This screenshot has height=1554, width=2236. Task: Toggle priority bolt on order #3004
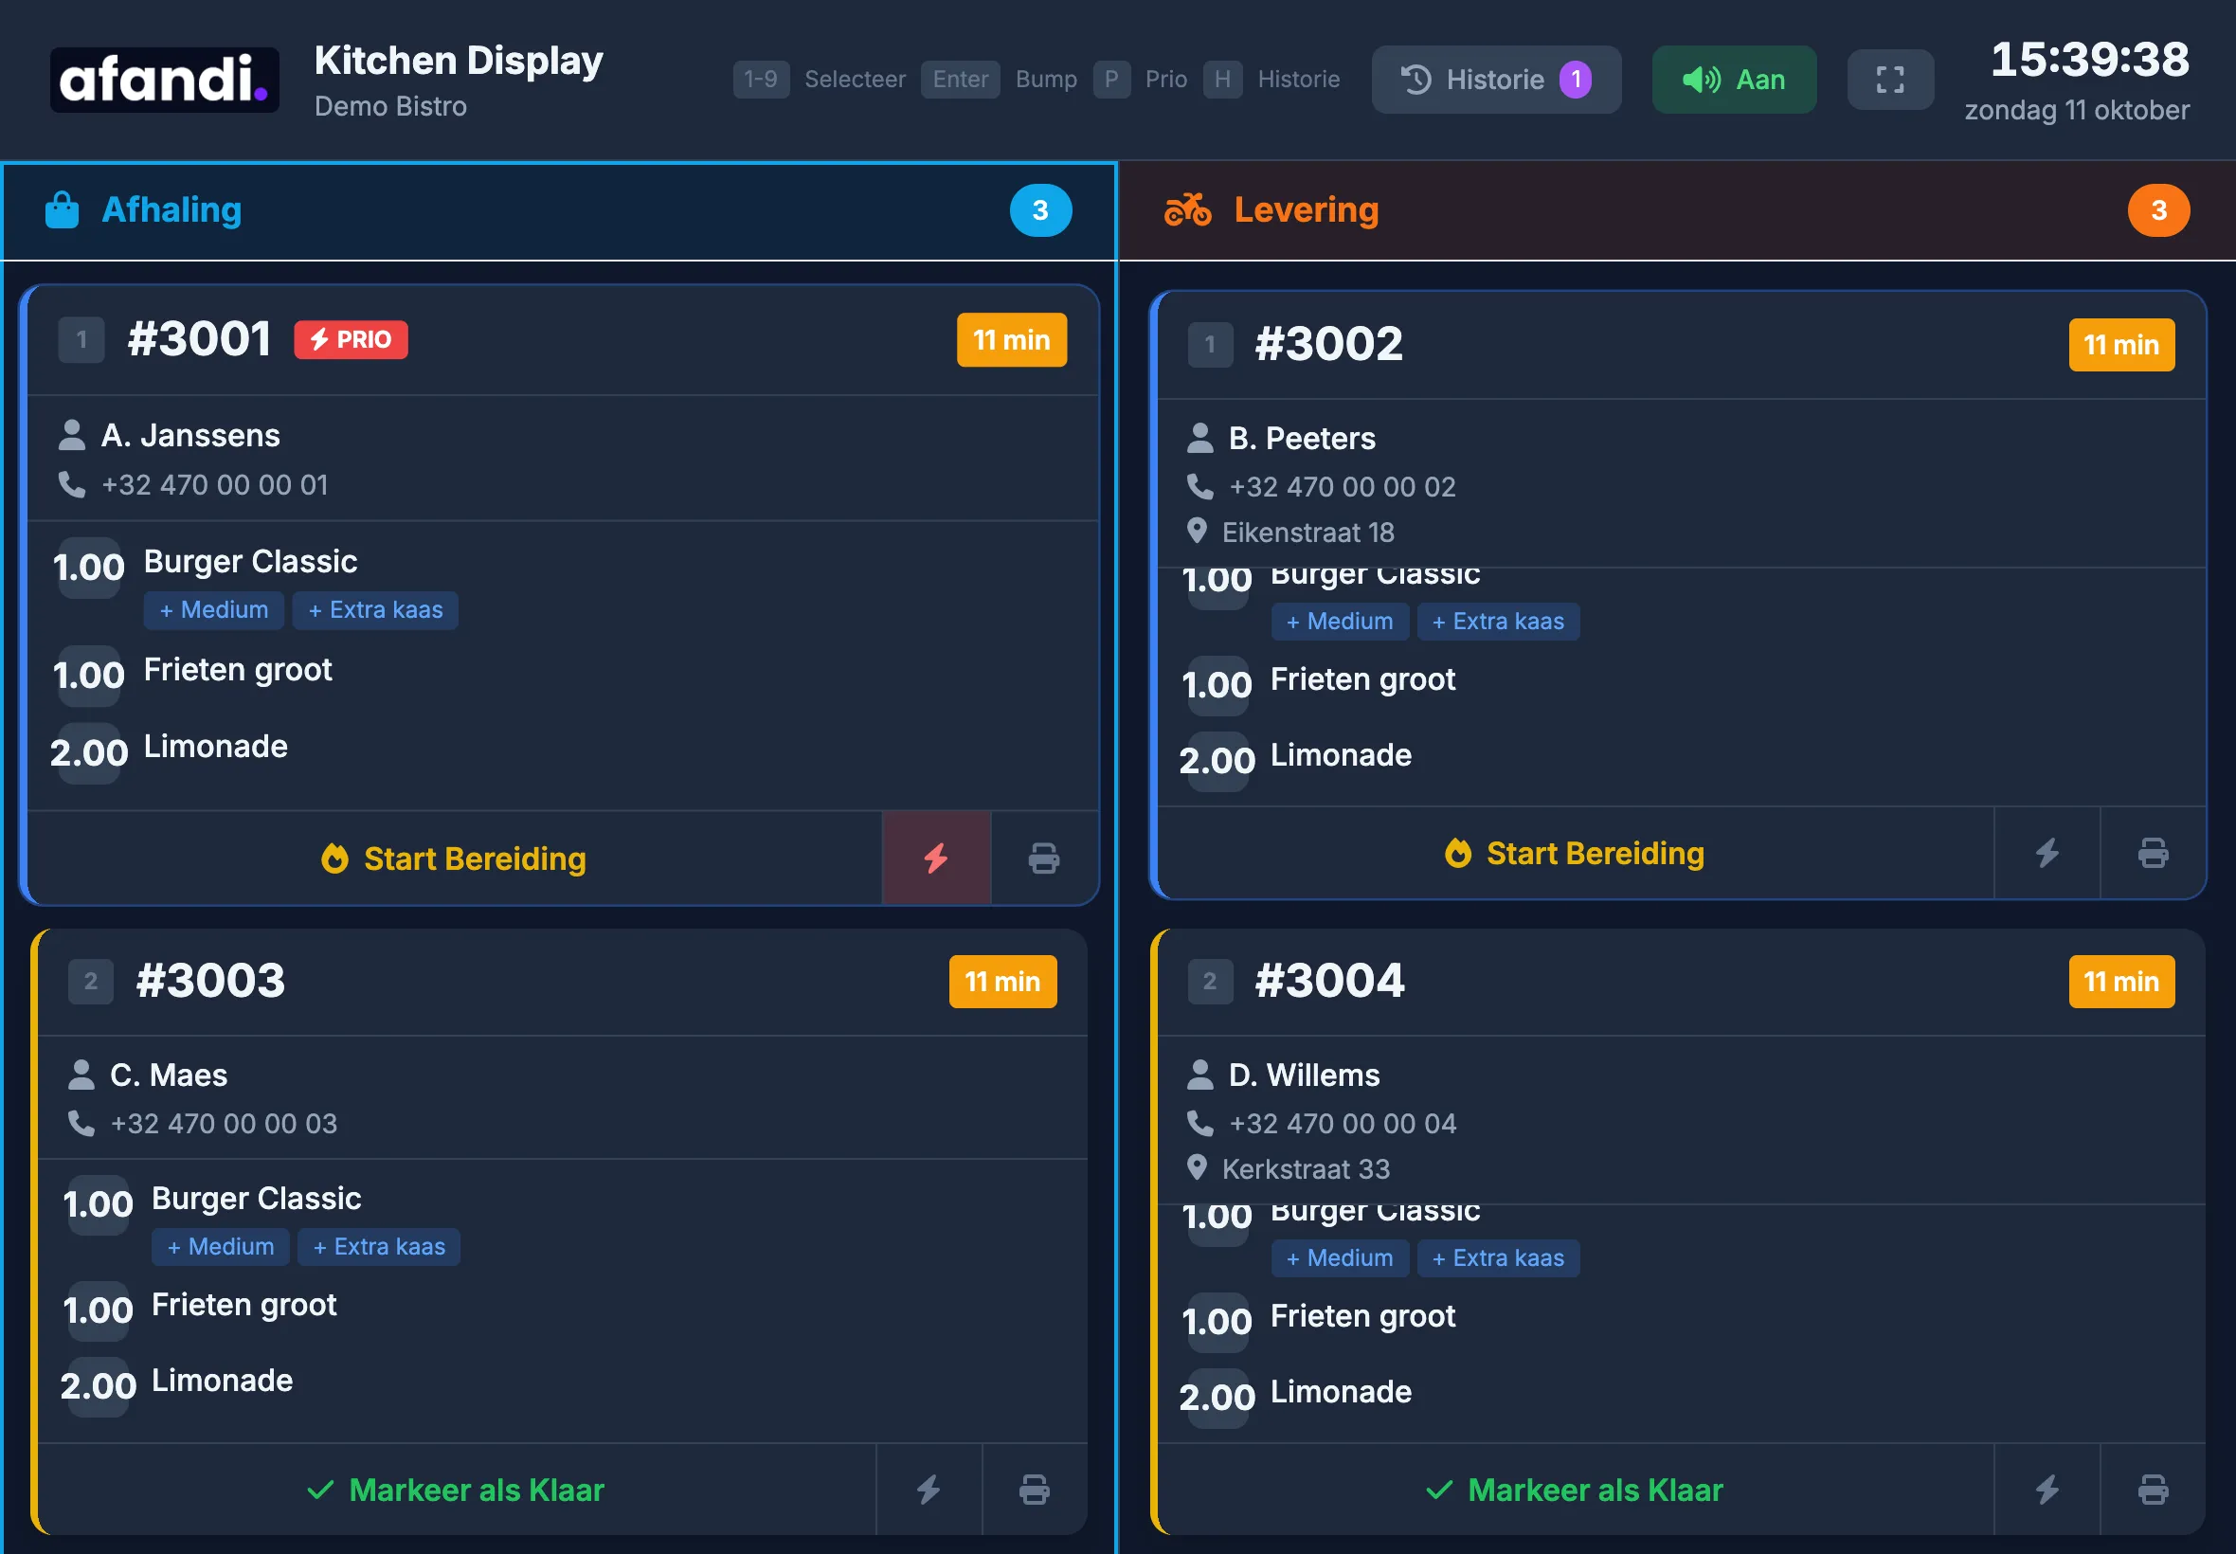tap(2047, 1489)
